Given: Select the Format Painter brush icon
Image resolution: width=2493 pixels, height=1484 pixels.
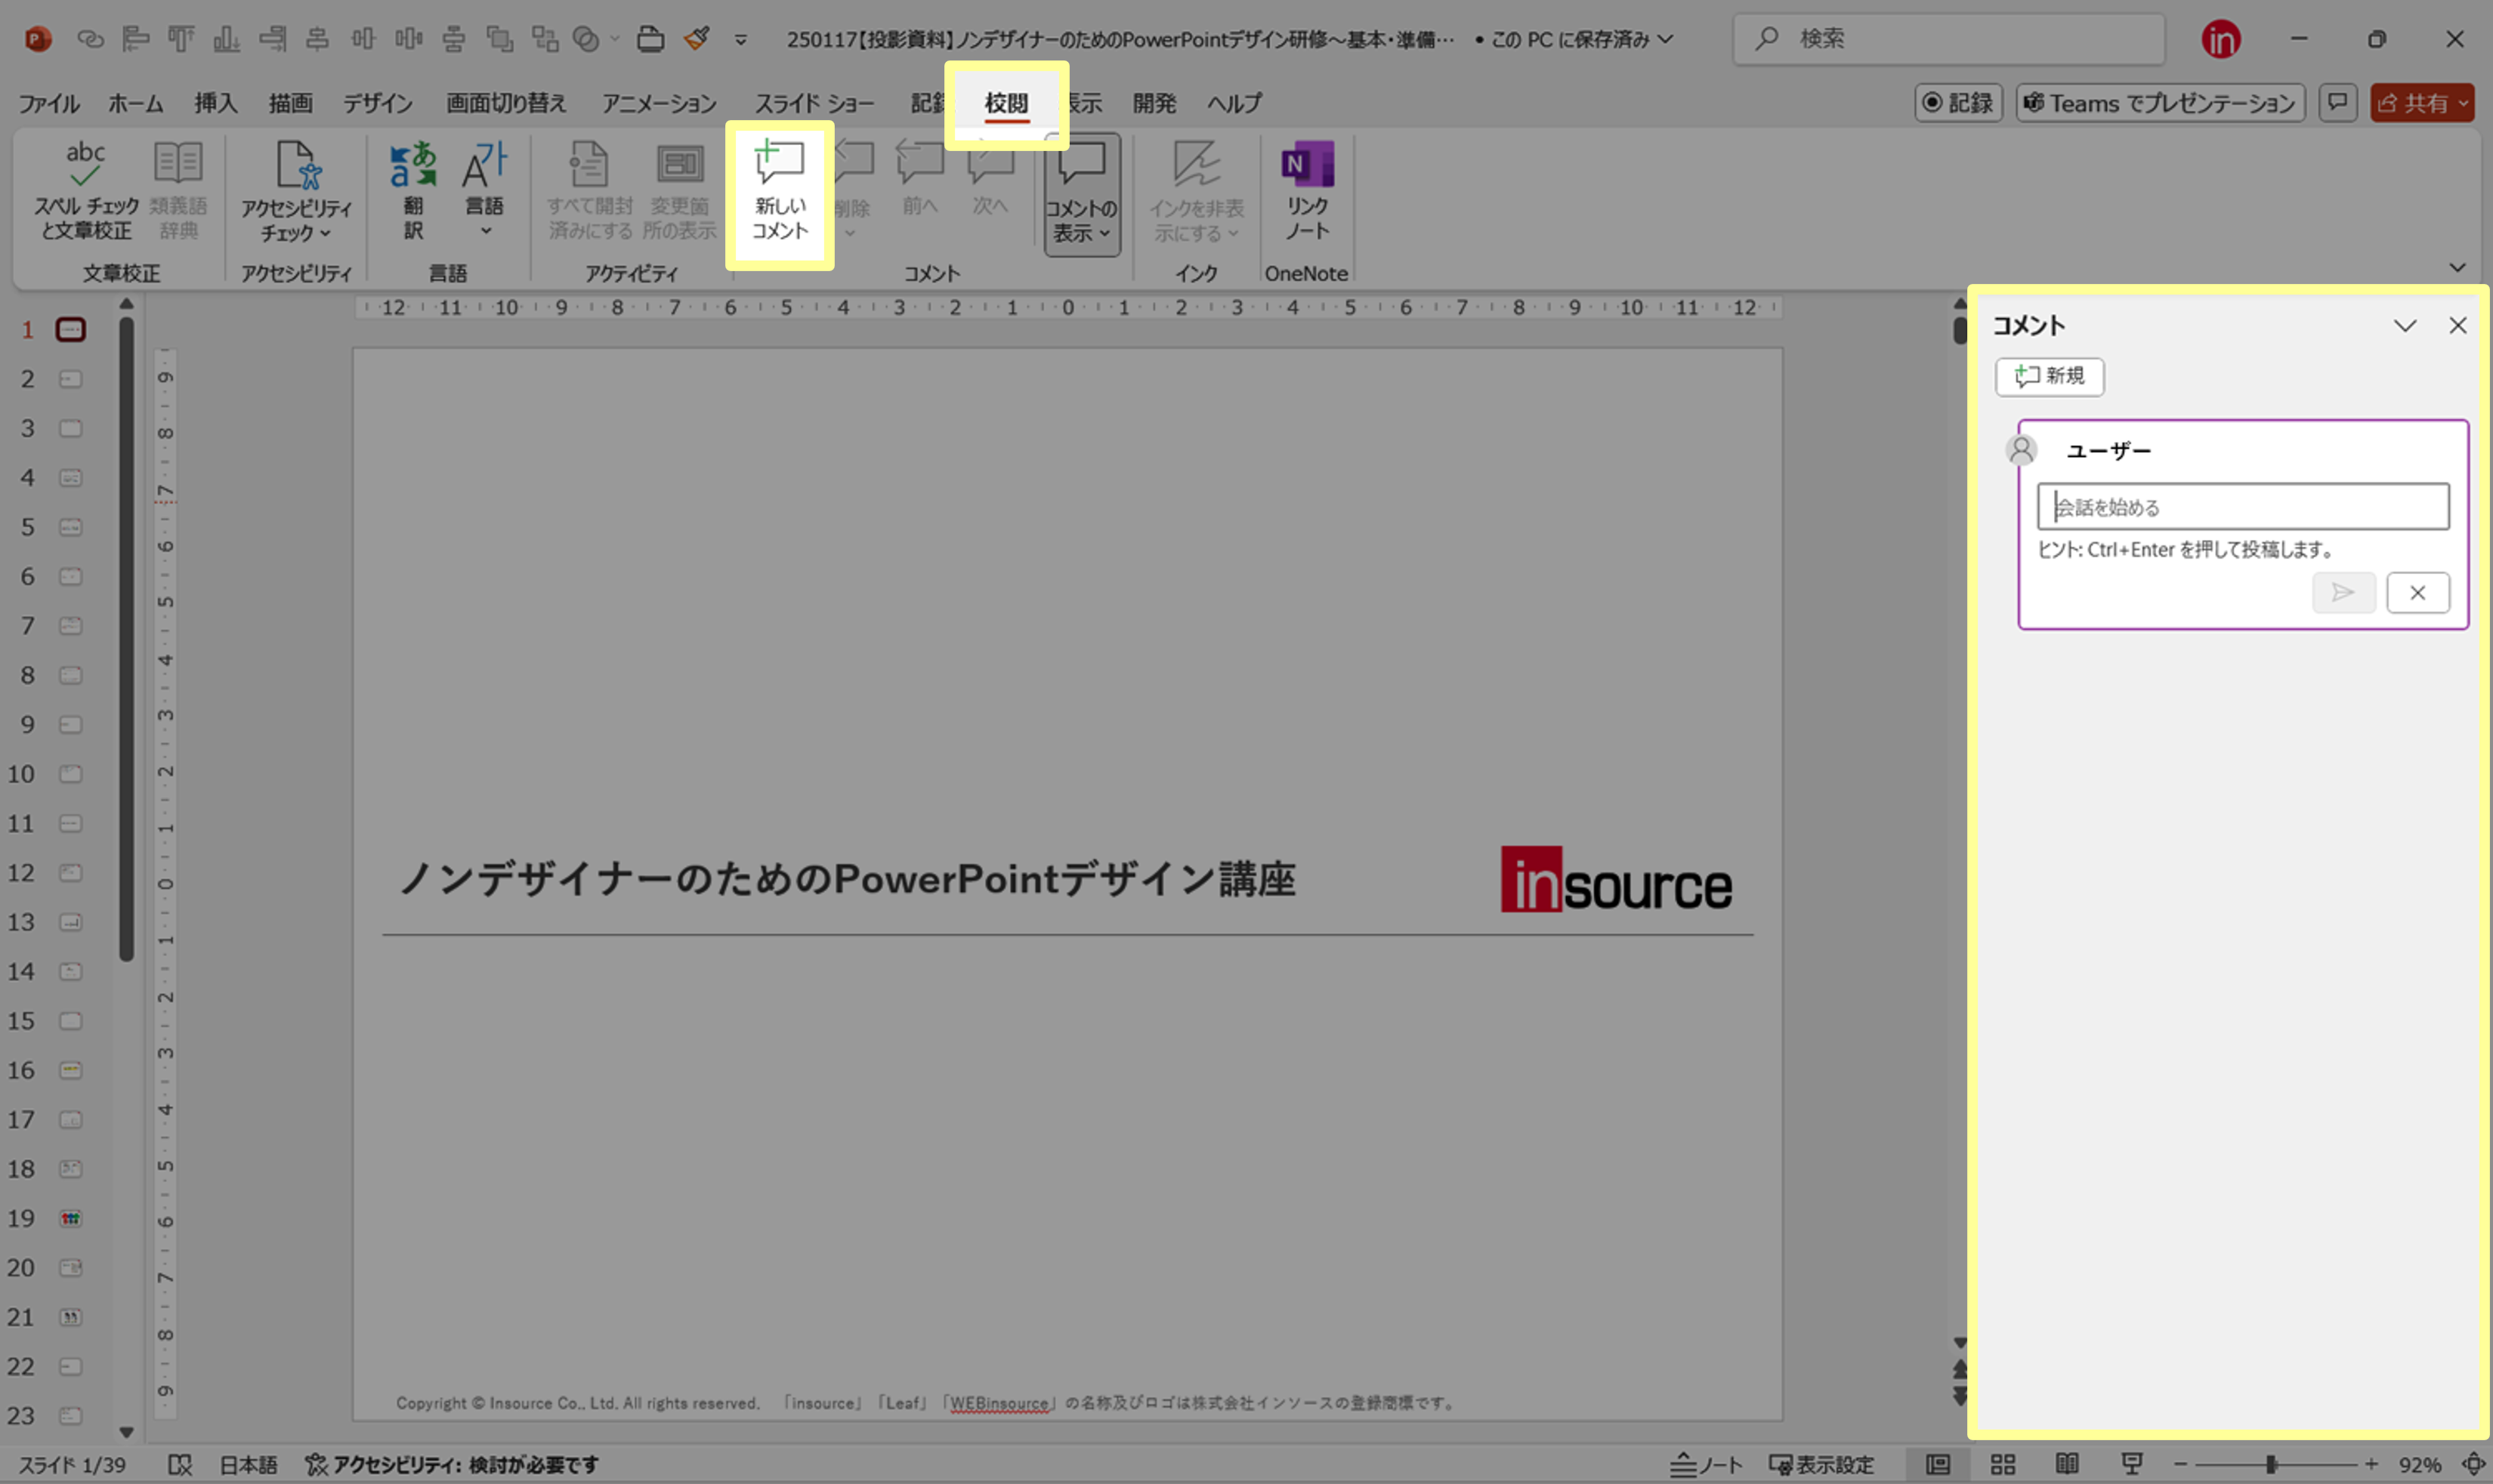Looking at the screenshot, I should click(697, 39).
